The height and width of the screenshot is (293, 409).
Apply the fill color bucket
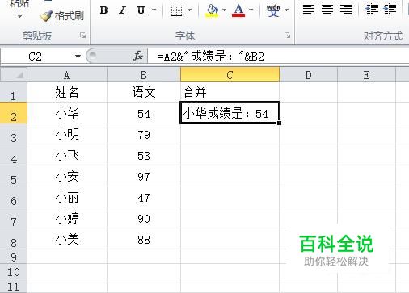[x=212, y=10]
